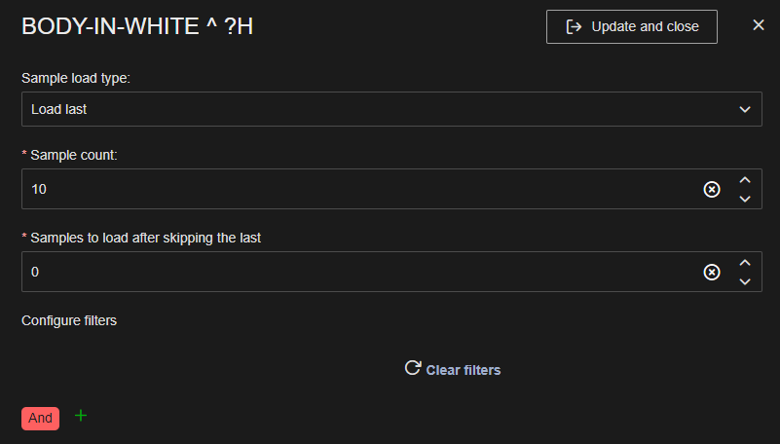Click the Sample load type label
This screenshot has width=780, height=444.
(75, 78)
